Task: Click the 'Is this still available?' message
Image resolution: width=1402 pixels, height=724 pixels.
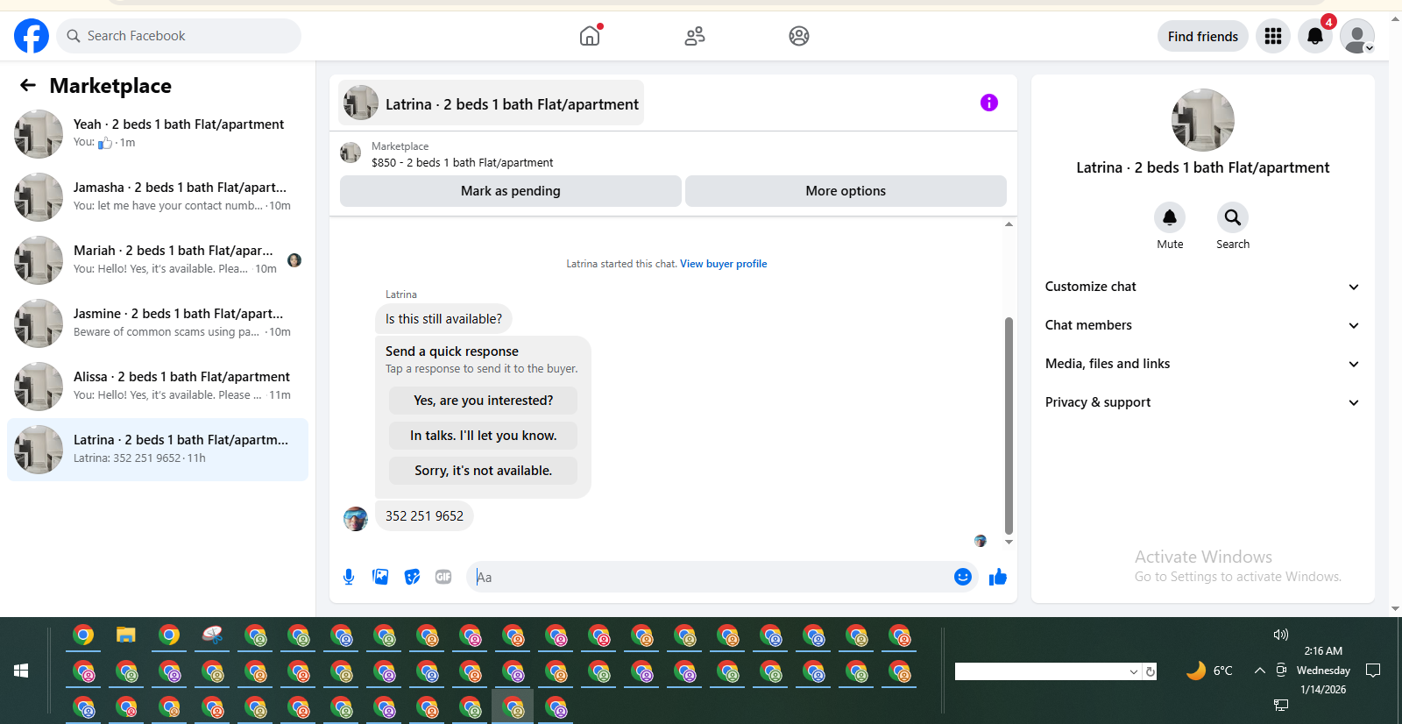Action: 443,319
